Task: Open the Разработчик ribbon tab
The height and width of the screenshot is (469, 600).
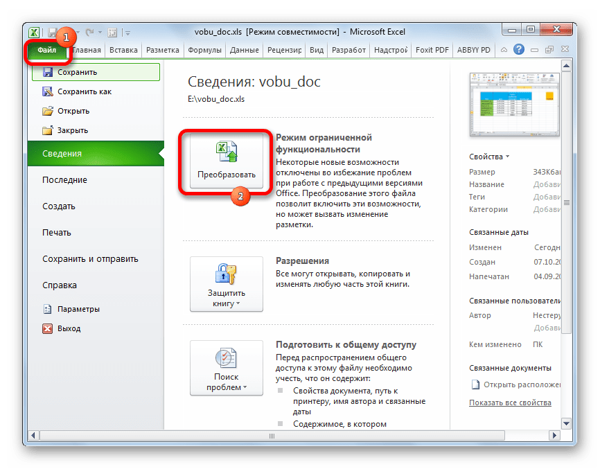Action: click(348, 50)
